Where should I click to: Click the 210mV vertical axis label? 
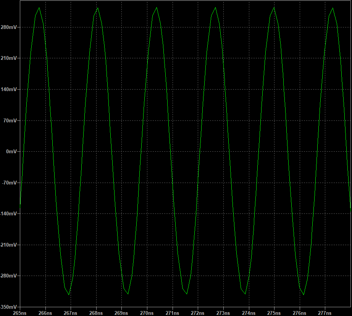coord(9,58)
